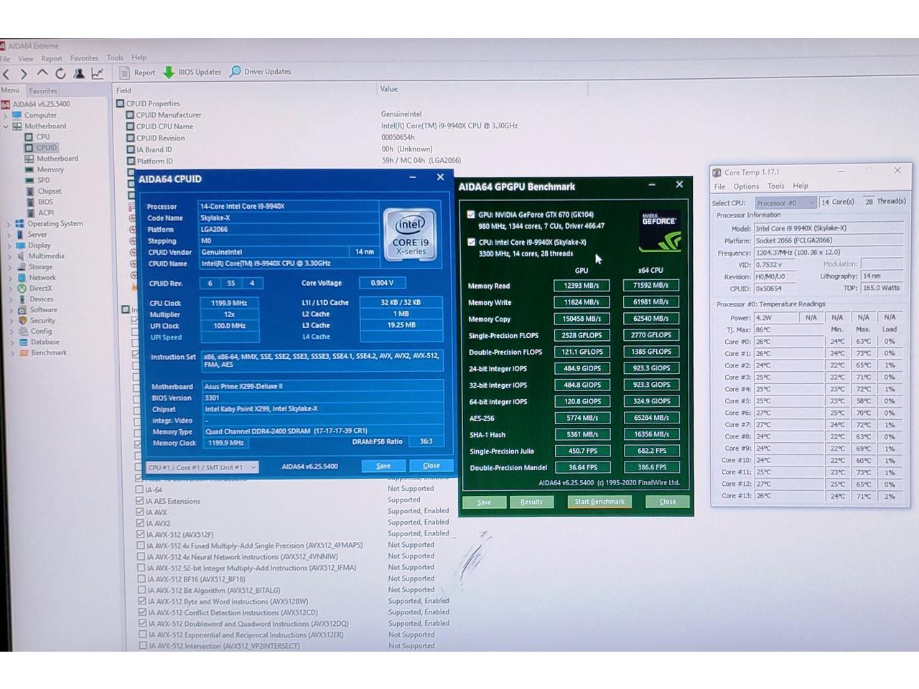Viewport: 919px width, 689px height.
Task: Click the Up level arrow icon
Action: tap(42, 73)
